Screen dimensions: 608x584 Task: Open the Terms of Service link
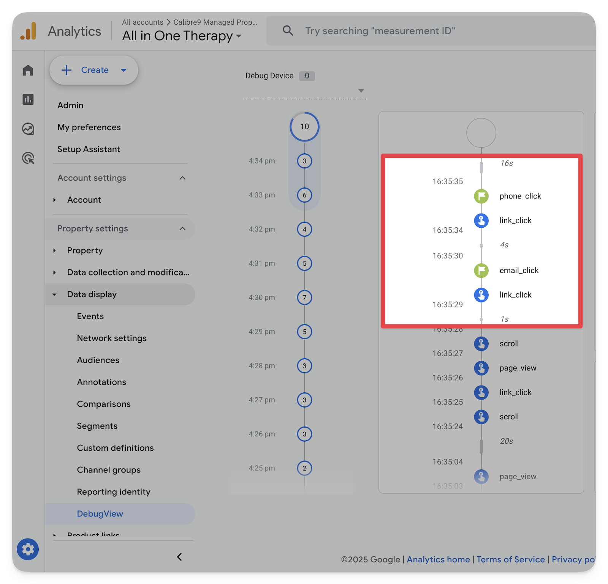(x=510, y=559)
